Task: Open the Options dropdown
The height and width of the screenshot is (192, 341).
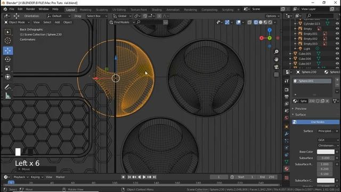Action: 272,16
